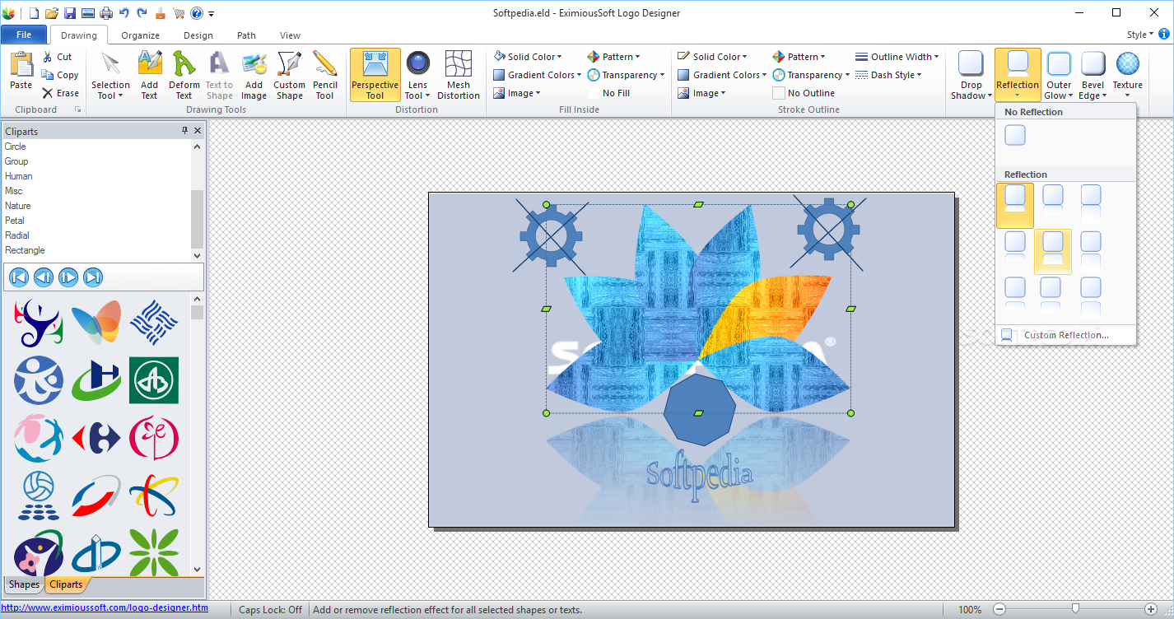
Task: Select the Custom Shape tool
Action: (x=289, y=75)
